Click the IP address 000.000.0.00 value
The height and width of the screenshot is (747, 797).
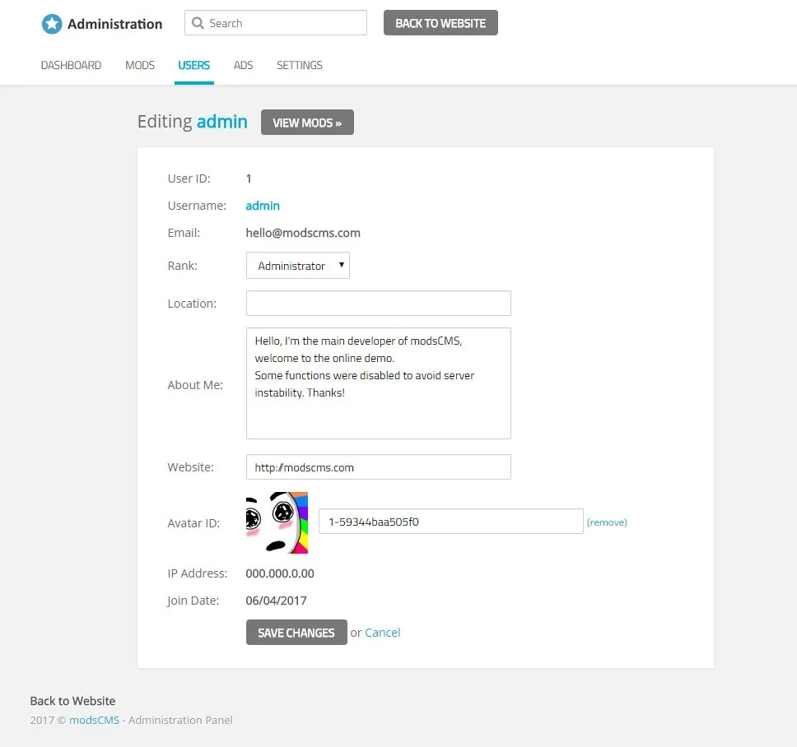coord(280,574)
